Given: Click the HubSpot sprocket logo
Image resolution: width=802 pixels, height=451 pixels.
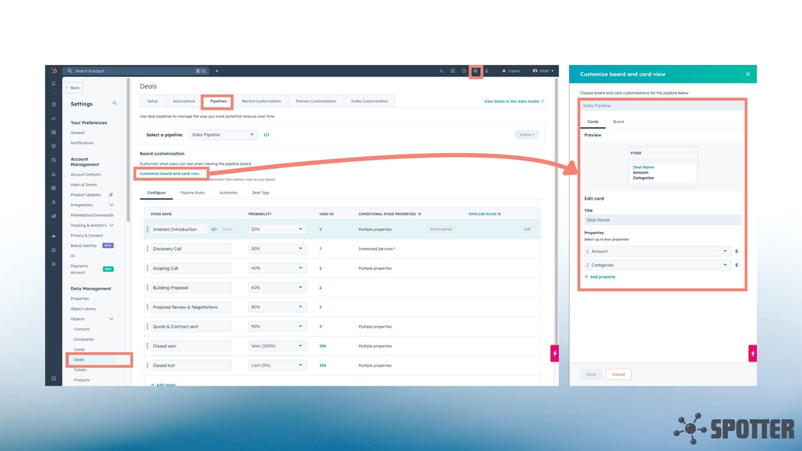Looking at the screenshot, I should 54,71.
